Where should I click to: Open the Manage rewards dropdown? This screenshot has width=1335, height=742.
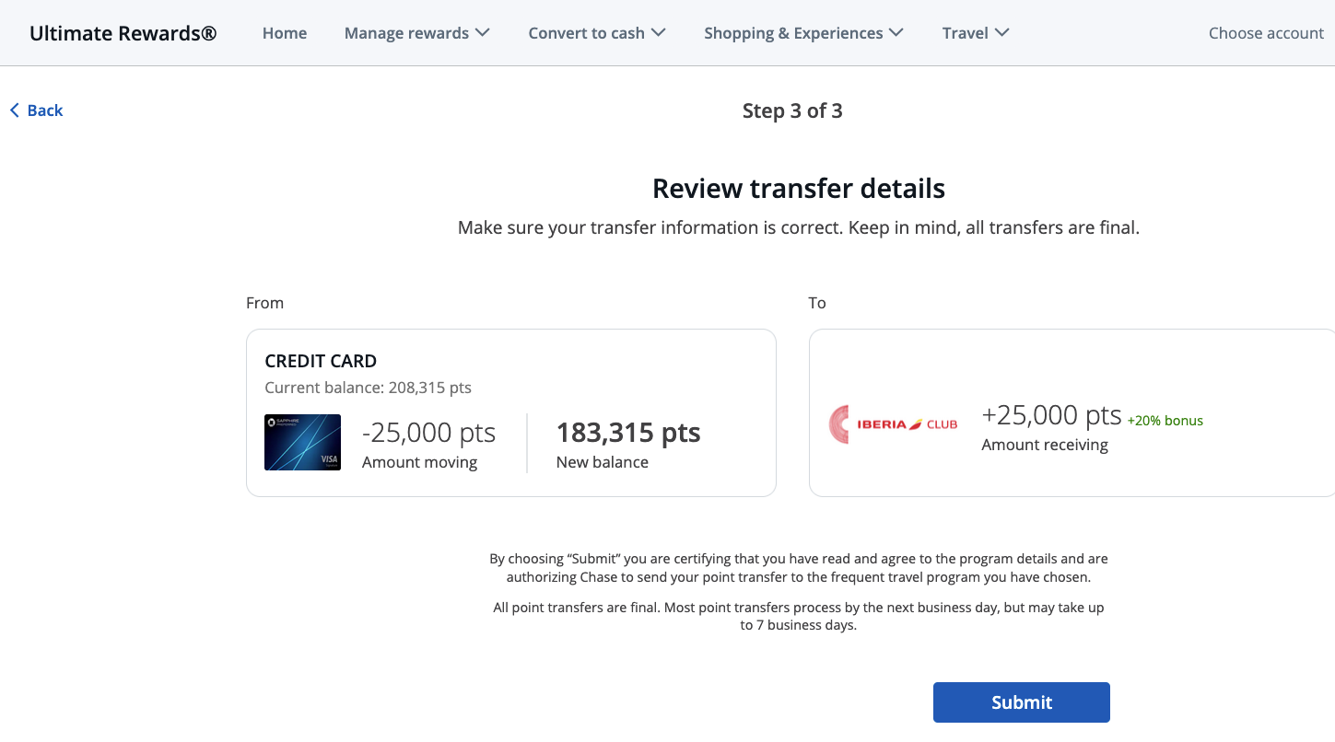point(416,32)
